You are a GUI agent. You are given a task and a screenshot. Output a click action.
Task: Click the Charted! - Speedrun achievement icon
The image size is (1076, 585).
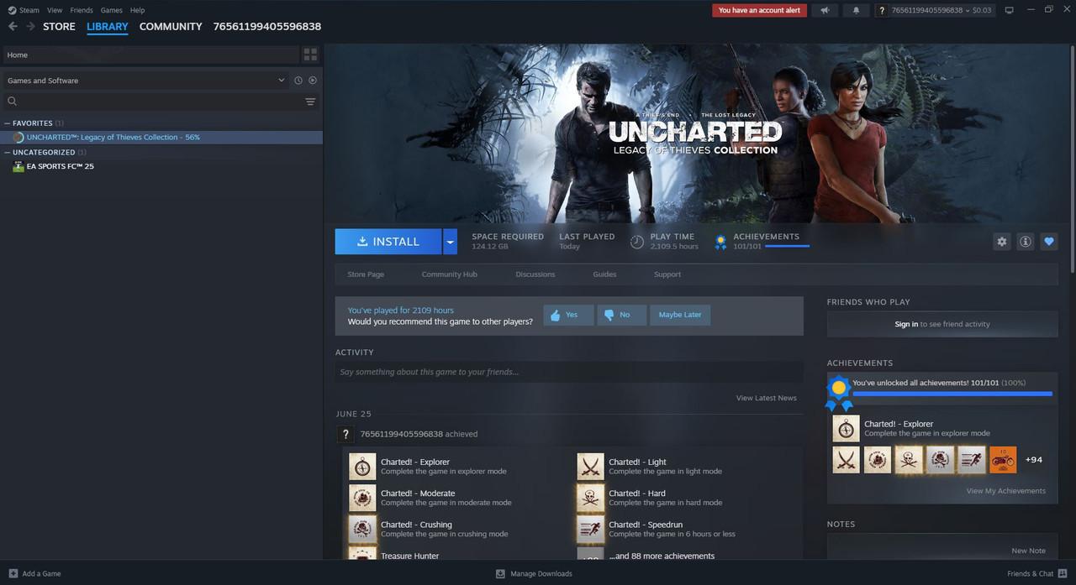coord(590,529)
